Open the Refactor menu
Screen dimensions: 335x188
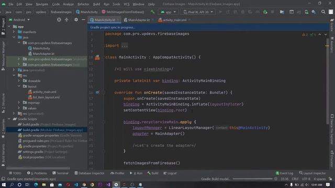point(83,4)
